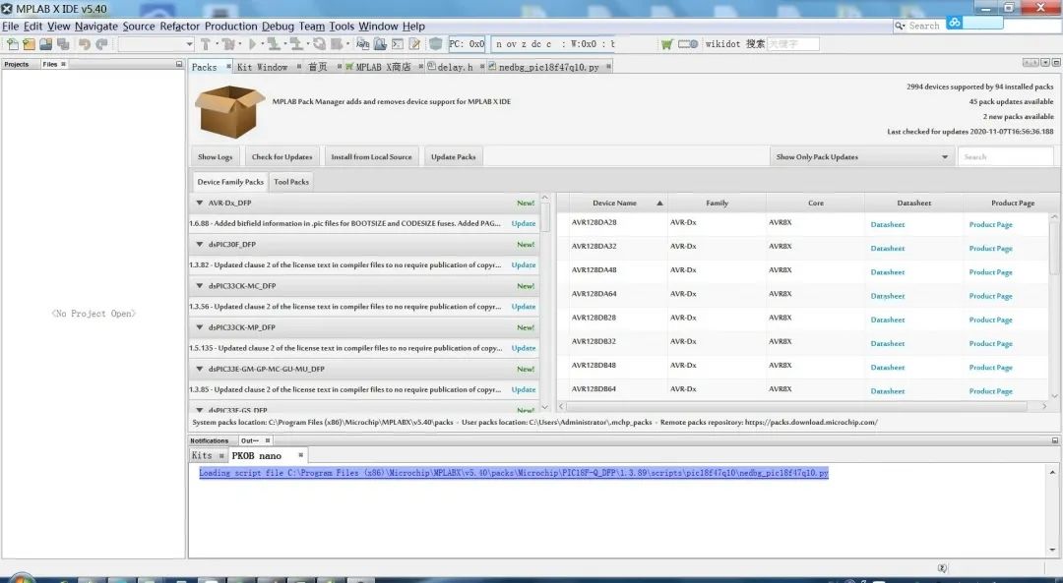Sort by the Device Name column header

[615, 204]
